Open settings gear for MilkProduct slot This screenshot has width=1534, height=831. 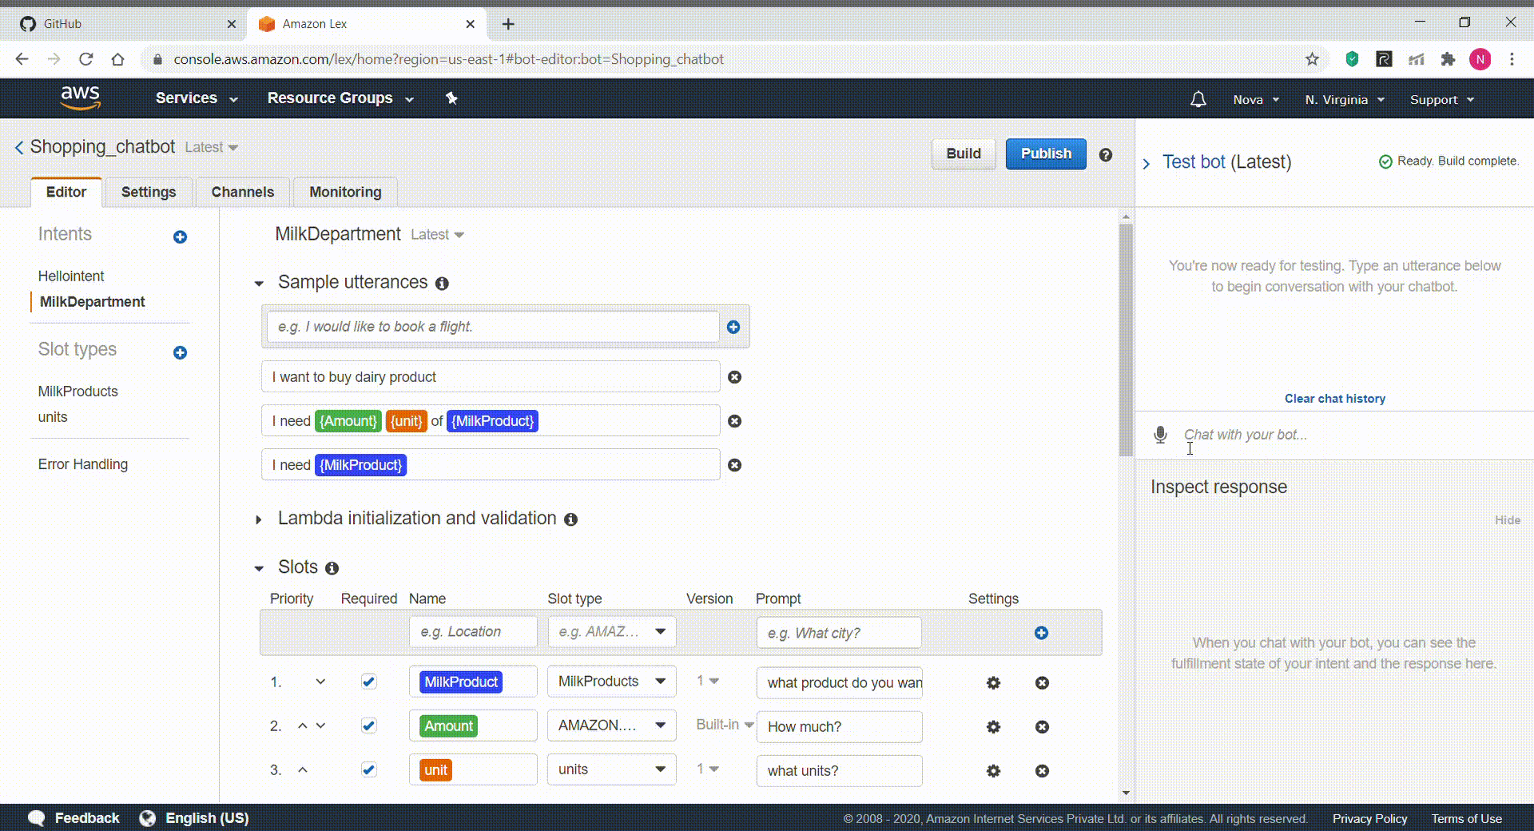(993, 682)
